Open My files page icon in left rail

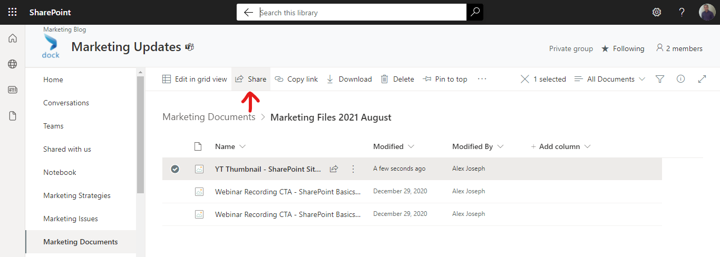13,116
